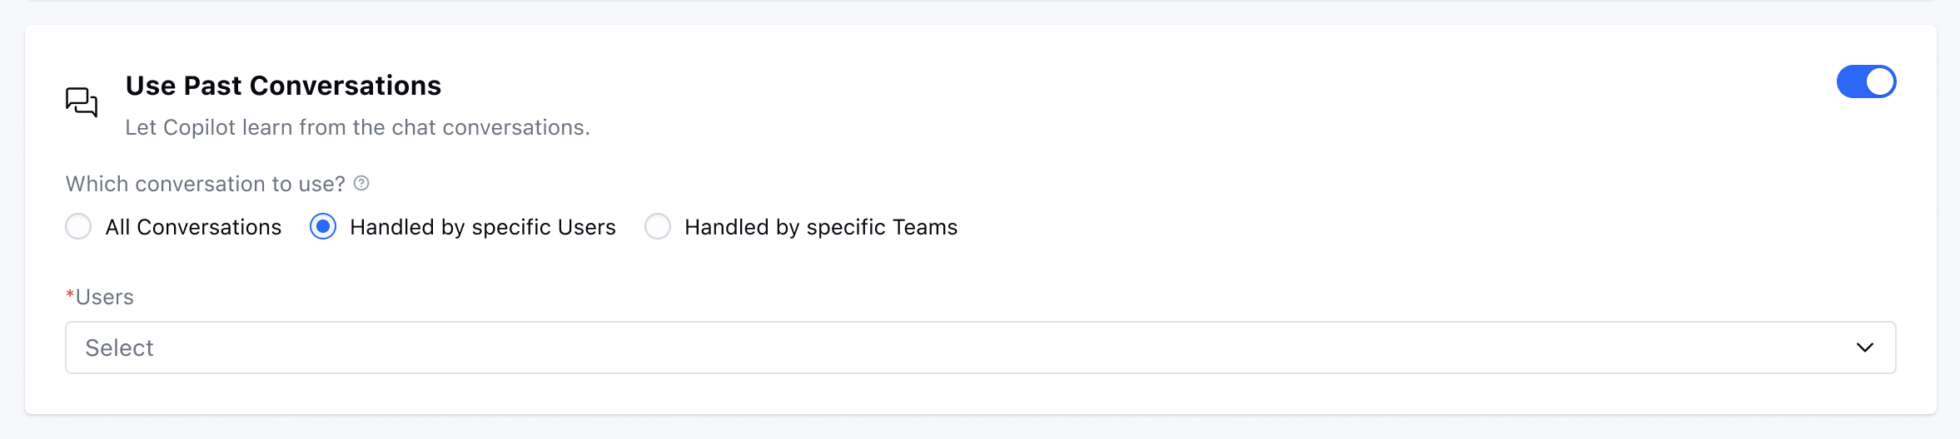The image size is (1960, 439).
Task: Click the blue dot inside the selected radio
Action: (x=323, y=226)
